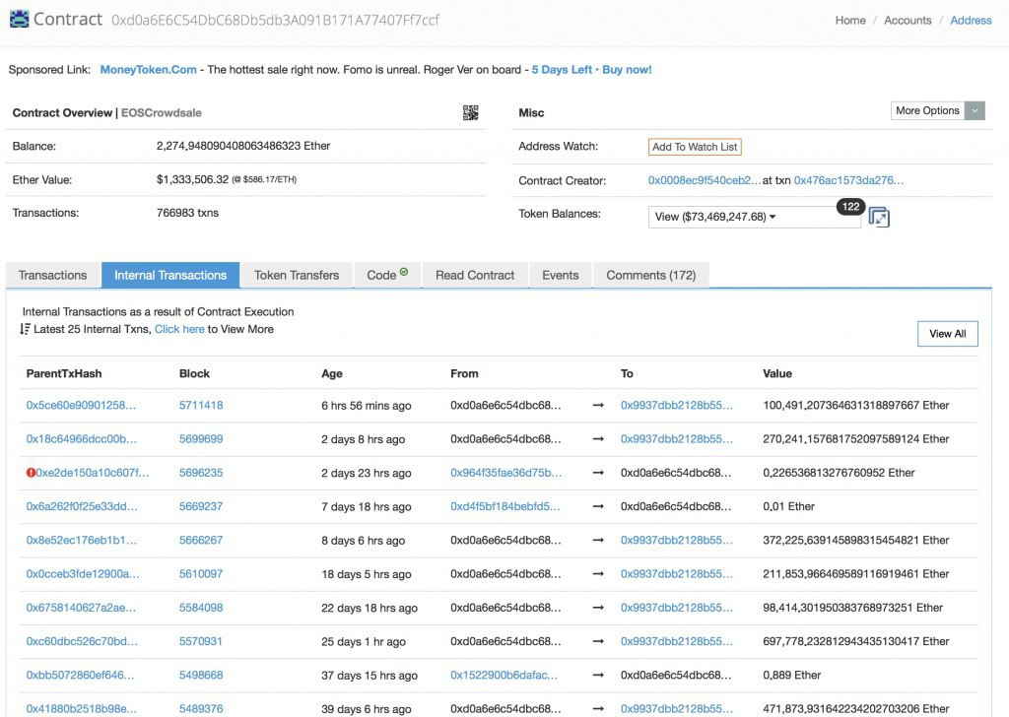Open parent tx hash 0x6a262f0f25e33dd
Screen dimensions: 1009x717
(82, 506)
